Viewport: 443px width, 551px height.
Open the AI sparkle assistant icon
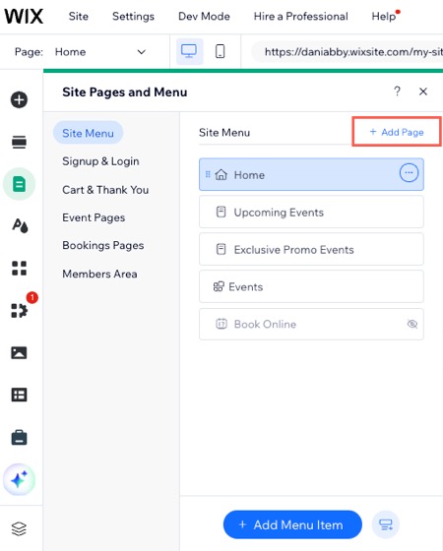(x=19, y=479)
